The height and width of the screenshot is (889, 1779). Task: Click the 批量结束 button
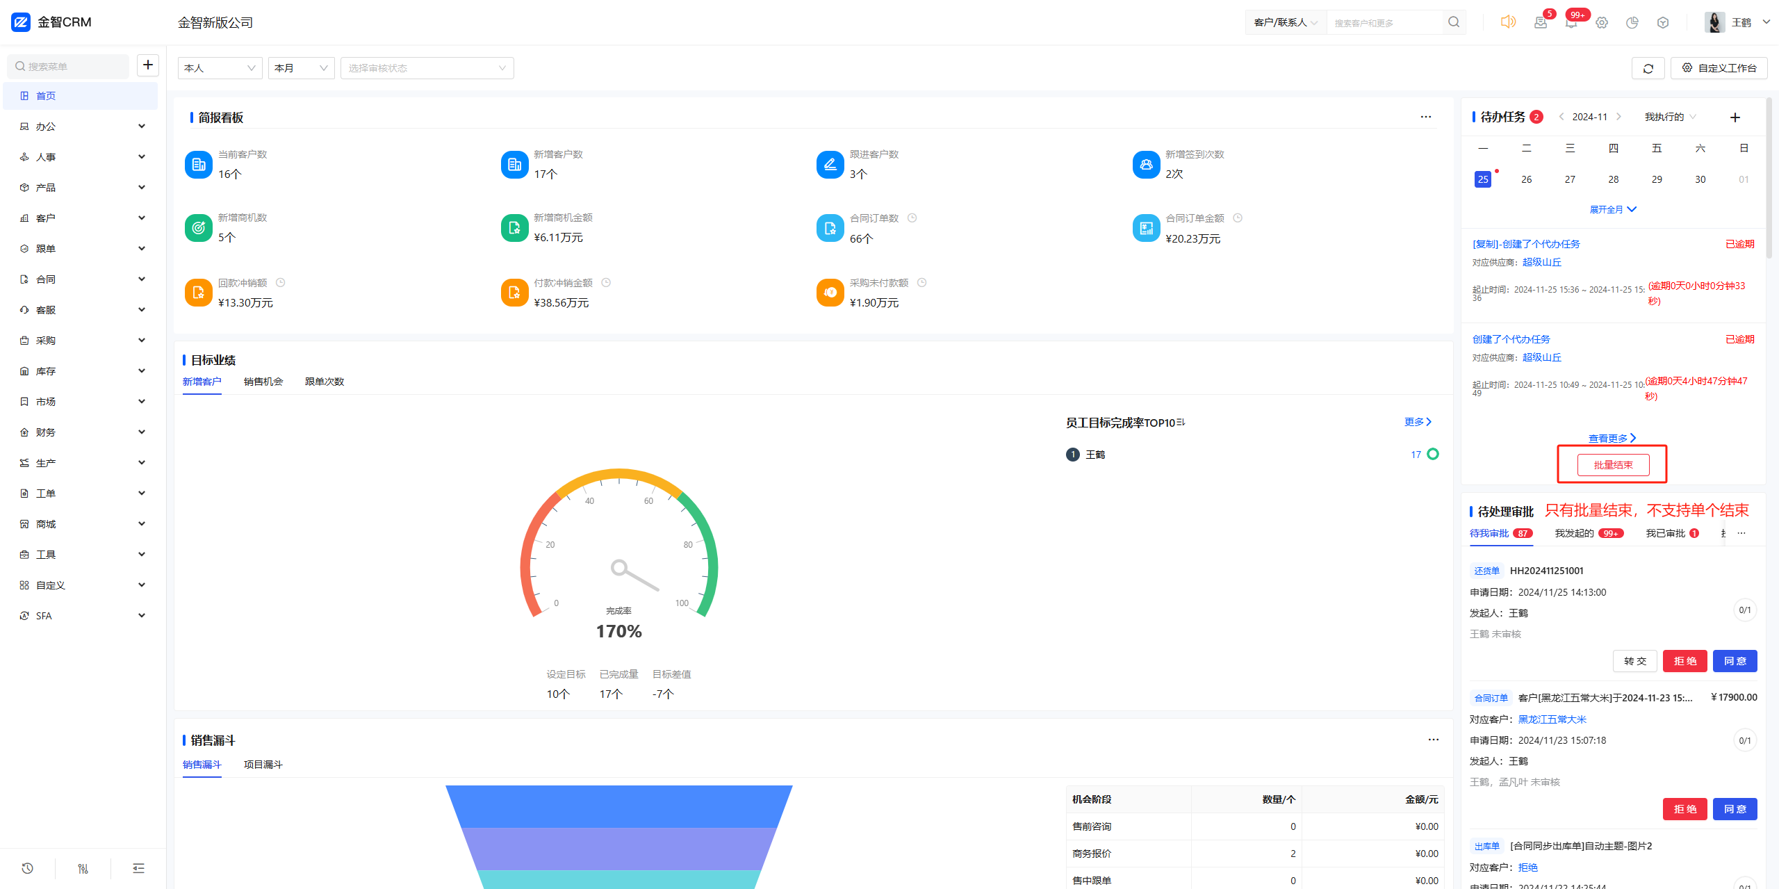[x=1613, y=465]
